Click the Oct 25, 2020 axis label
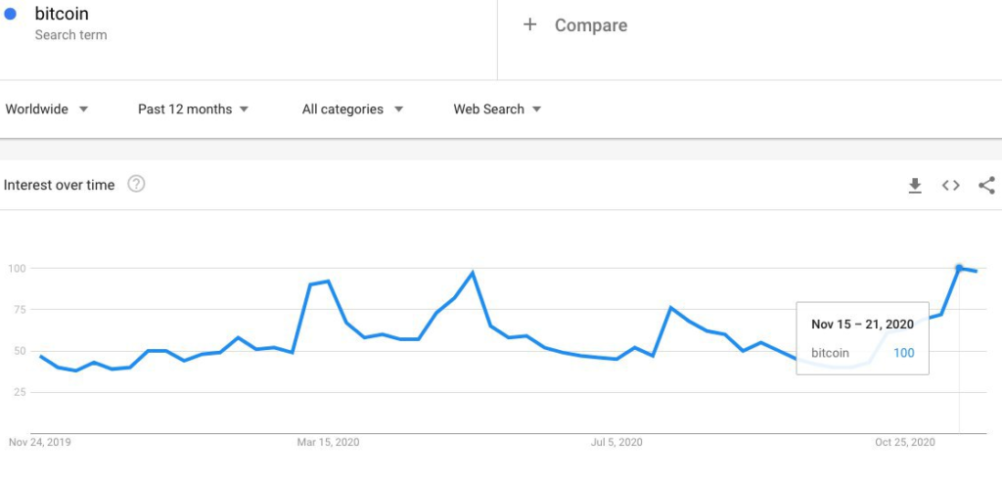 (905, 442)
